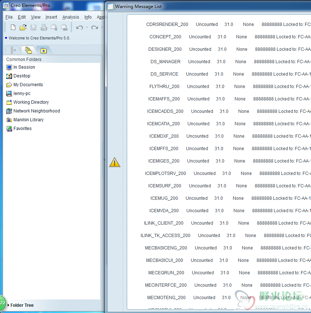Click the ICEMCADDS_200 license entry
Image resolution: width=311 pixels, height=313 pixels.
(x=165, y=111)
